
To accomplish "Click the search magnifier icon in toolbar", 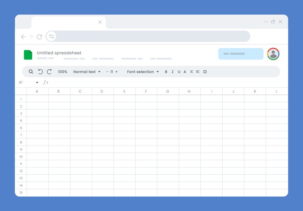I will click(31, 72).
